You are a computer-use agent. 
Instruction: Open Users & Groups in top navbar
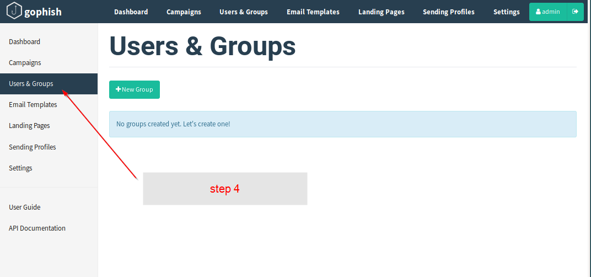(x=243, y=12)
